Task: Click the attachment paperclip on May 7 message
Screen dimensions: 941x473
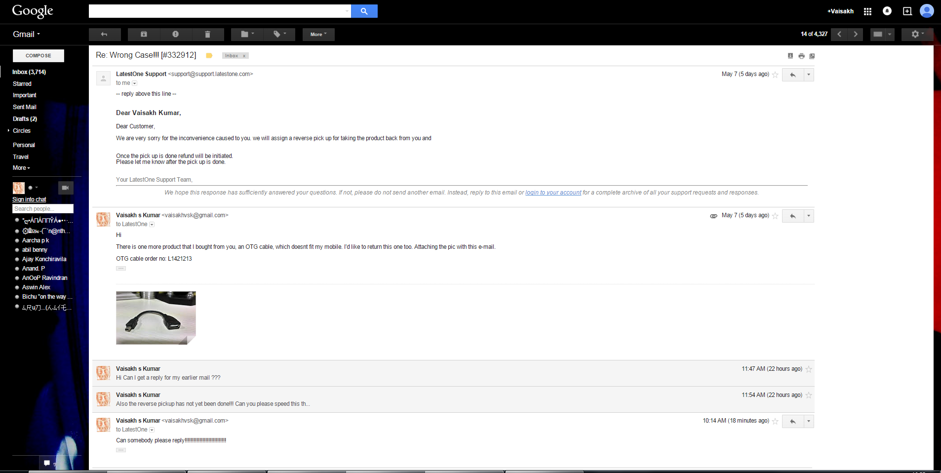Action: 713,216
